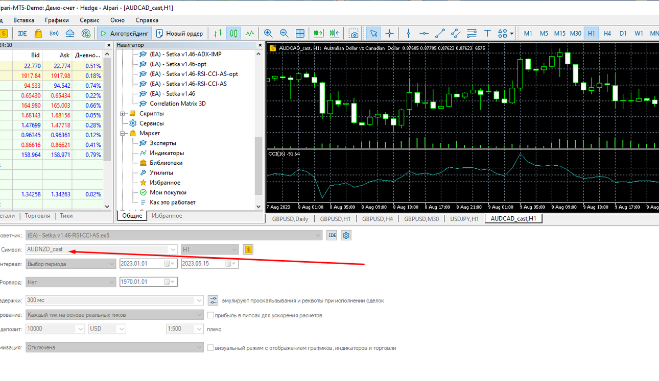Click the zoom in magnifier icon
This screenshot has width=659, height=381.
268,33
